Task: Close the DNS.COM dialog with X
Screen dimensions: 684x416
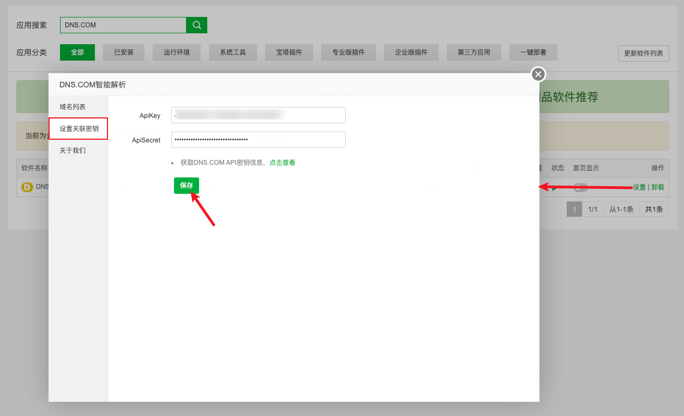Action: click(538, 74)
